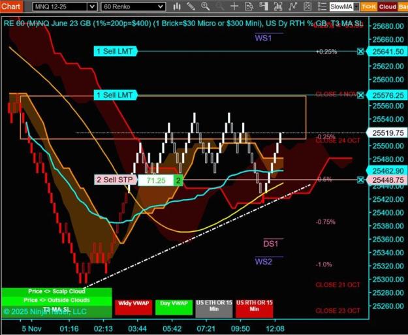
Task: Click the 25680.00 price axis label
Action: [388, 26]
